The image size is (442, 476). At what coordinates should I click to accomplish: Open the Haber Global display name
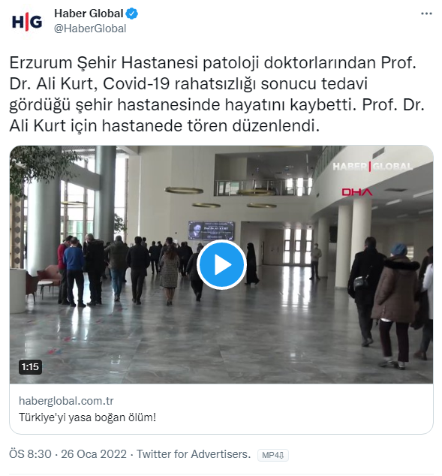point(89,14)
